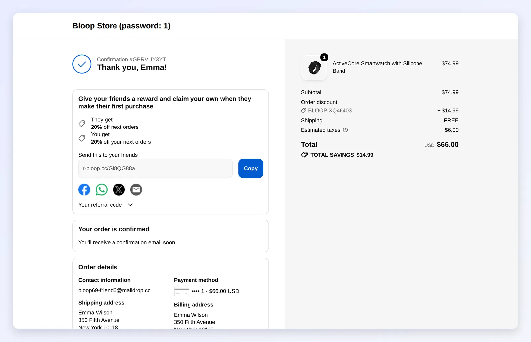Click the '20% off next orders' text
The image size is (531, 342).
click(115, 127)
